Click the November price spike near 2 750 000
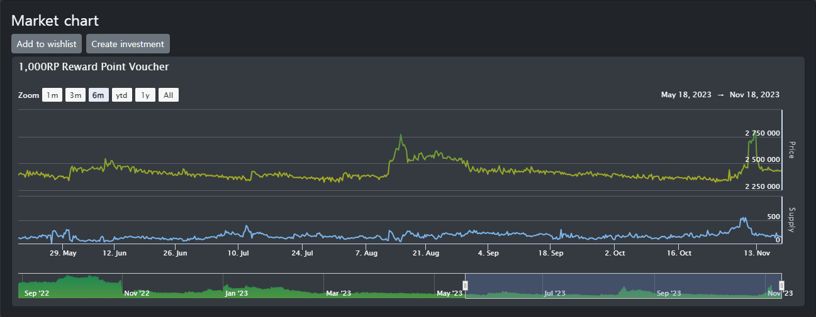The width and height of the screenshot is (816, 317). [754, 134]
